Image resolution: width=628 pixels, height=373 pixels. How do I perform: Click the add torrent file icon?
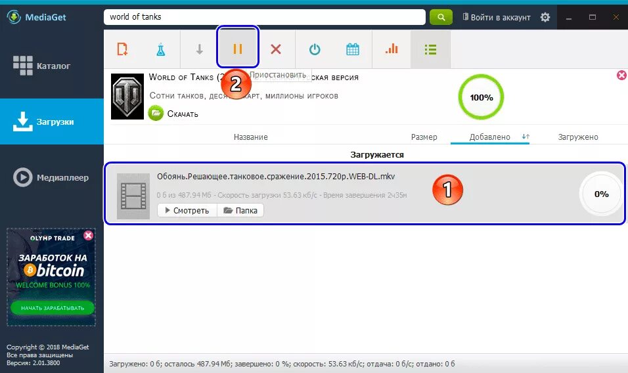click(122, 49)
